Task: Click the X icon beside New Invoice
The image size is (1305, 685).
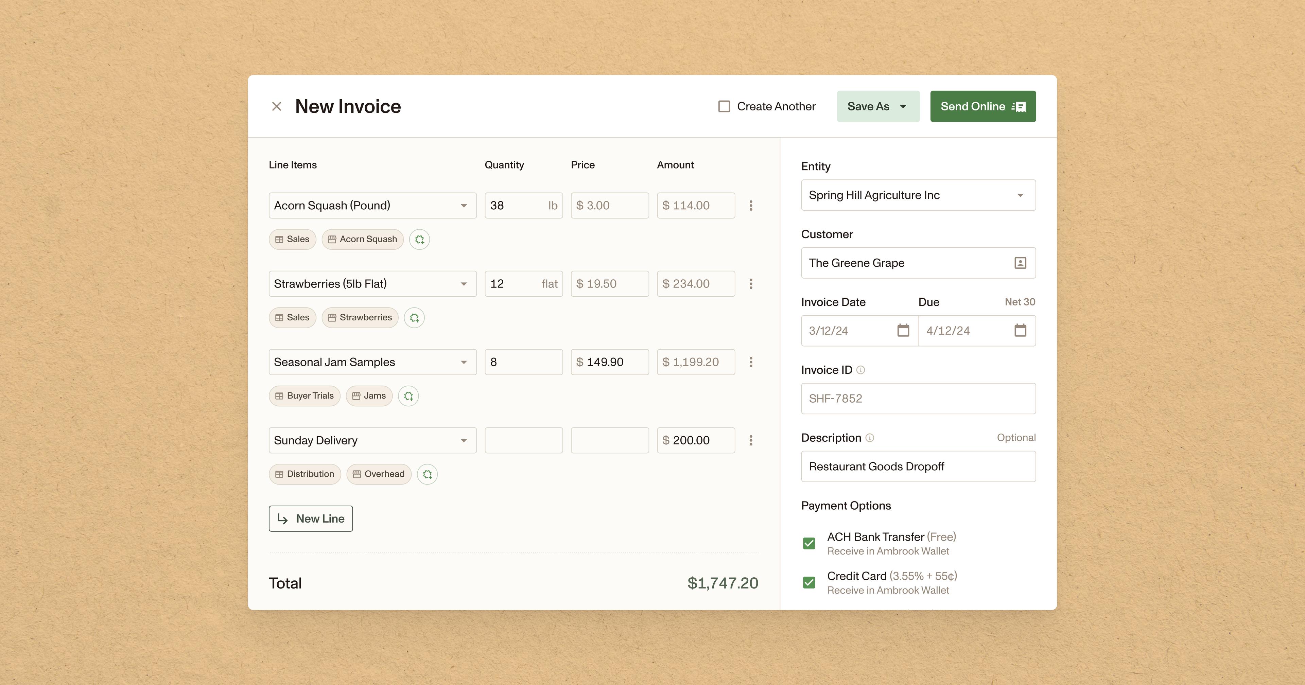Action: point(276,106)
